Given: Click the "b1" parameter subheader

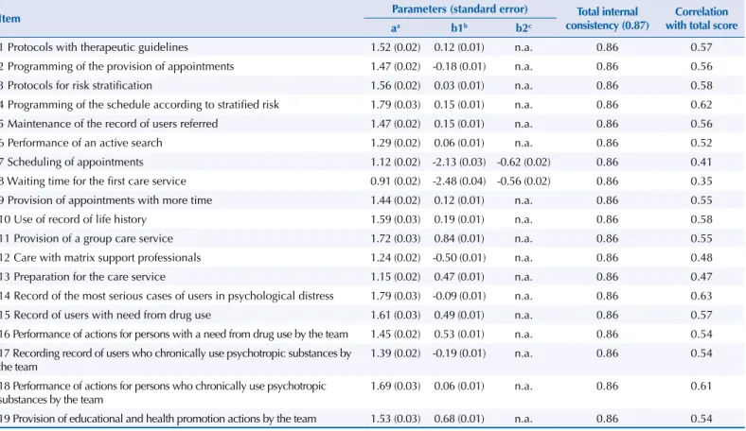Looking at the screenshot, I should [459, 28].
